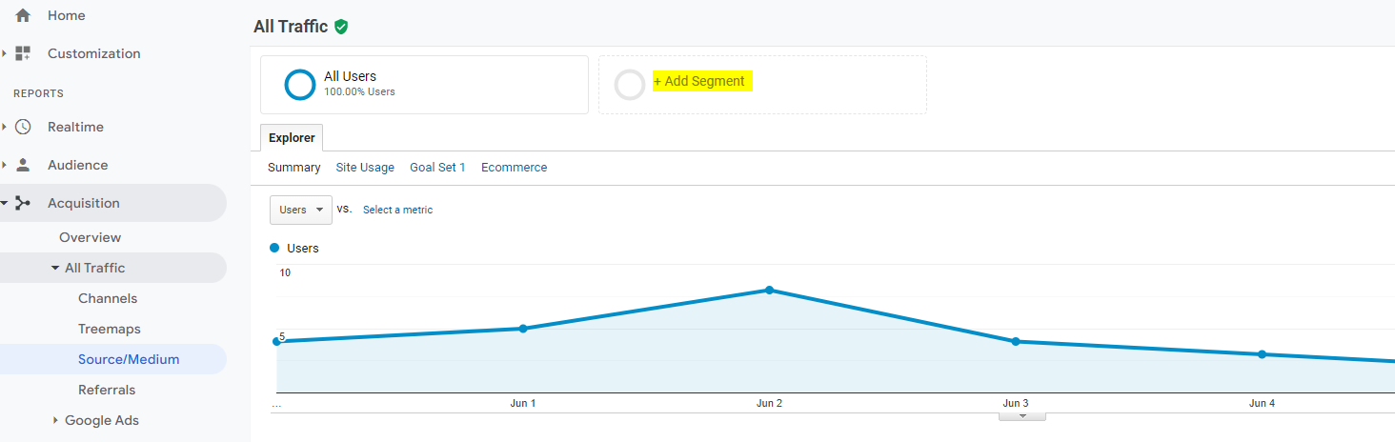Click the Home house icon
This screenshot has height=442, width=1395.
pyautogui.click(x=23, y=15)
